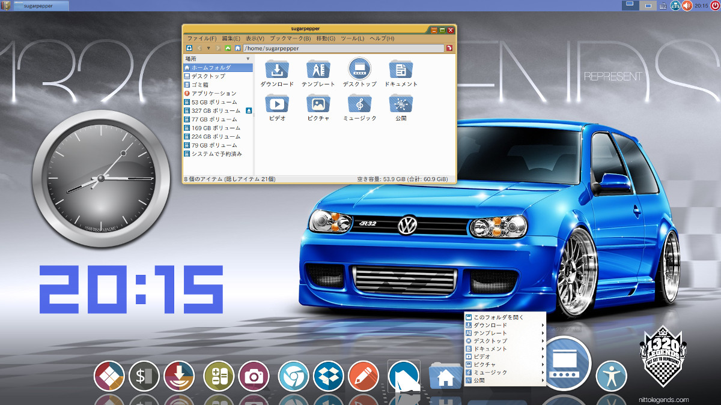This screenshot has width=721, height=405.
Task: Open the 編集(E) menu
Action: point(231,38)
